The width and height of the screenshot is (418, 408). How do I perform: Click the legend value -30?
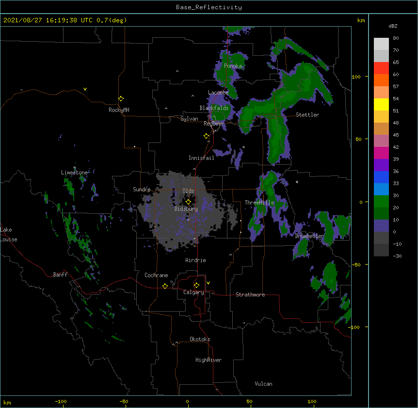pos(397,256)
